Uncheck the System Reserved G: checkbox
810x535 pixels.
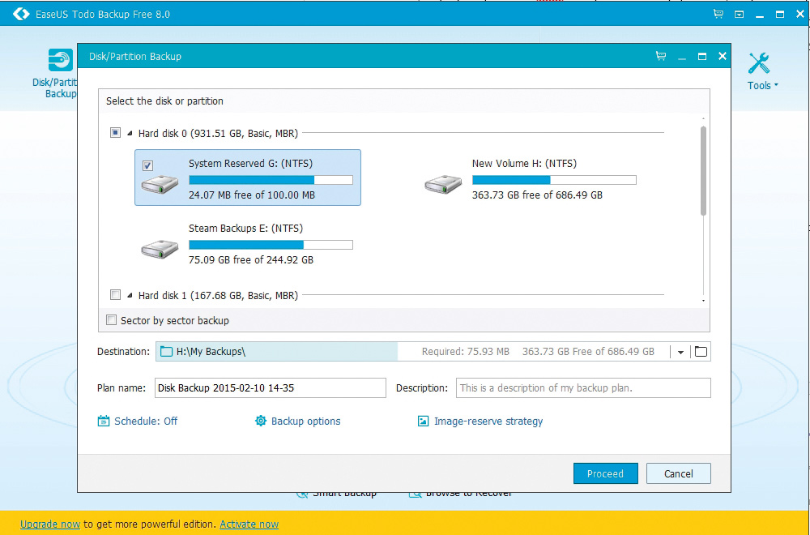[x=147, y=165]
